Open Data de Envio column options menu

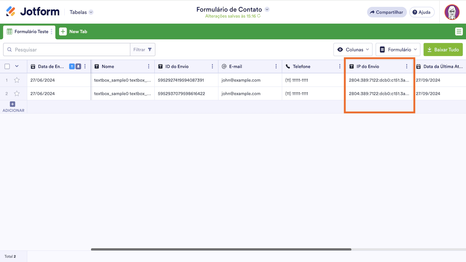(85, 66)
